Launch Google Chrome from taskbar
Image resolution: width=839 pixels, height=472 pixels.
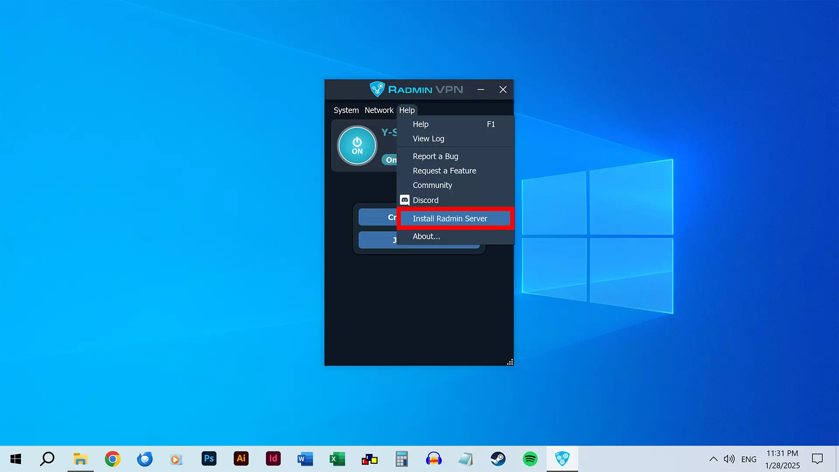coord(112,458)
